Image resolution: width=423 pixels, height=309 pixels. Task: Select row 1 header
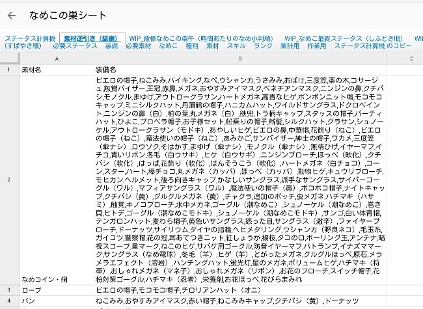coord(10,70)
